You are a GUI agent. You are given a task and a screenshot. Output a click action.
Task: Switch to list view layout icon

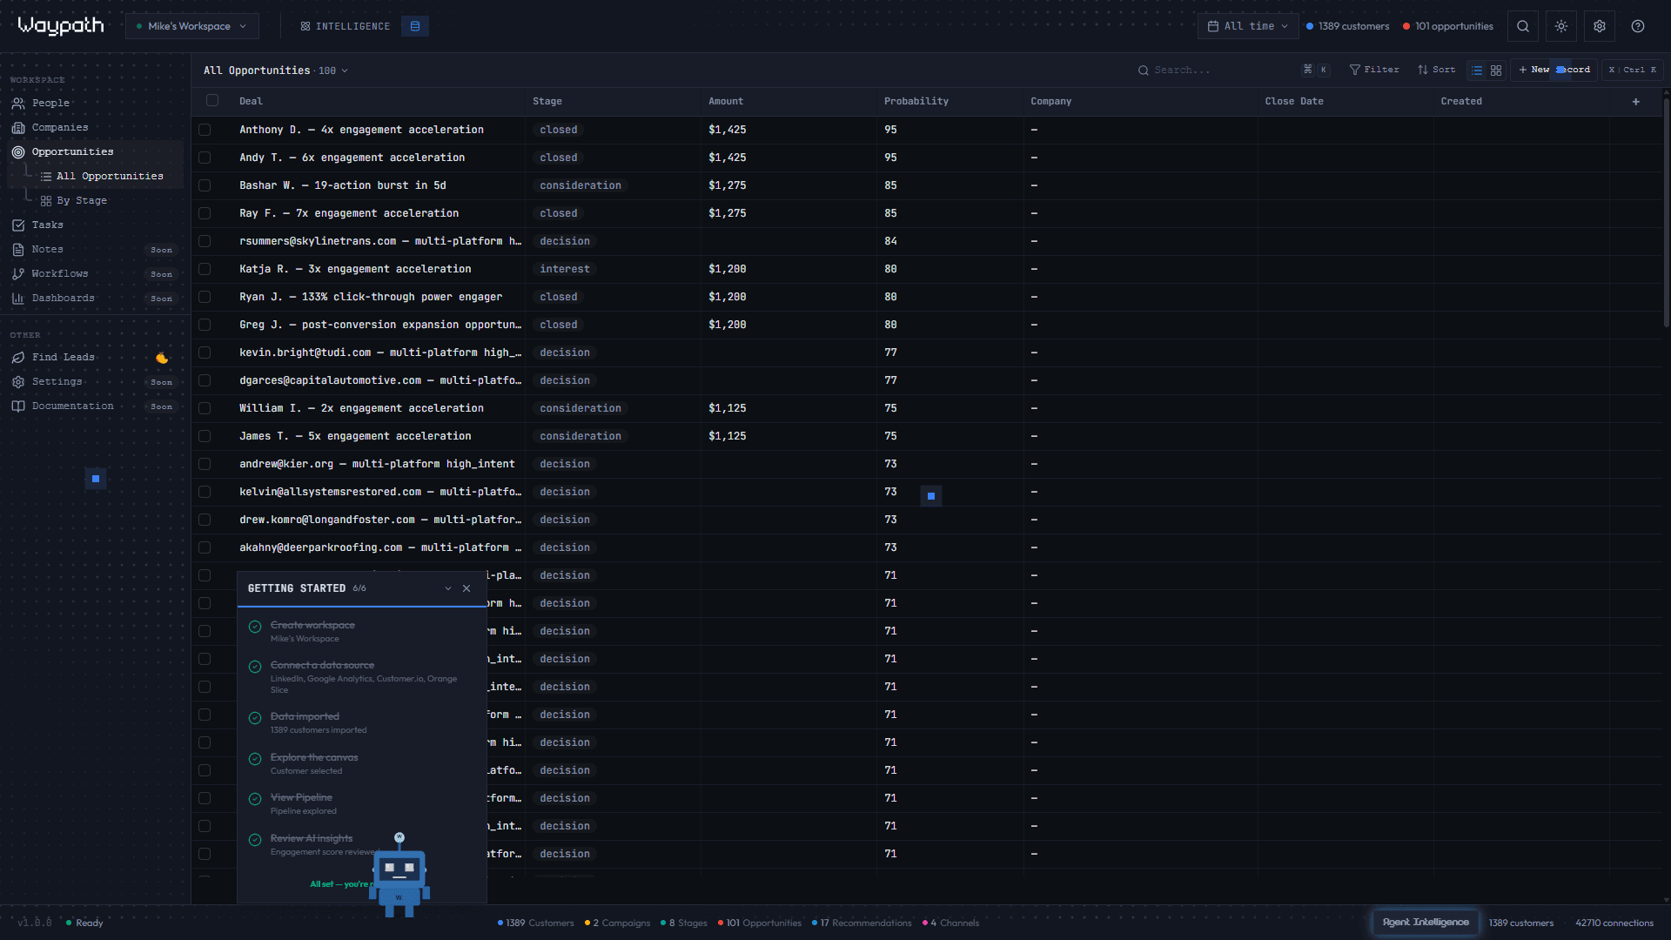1477,70
